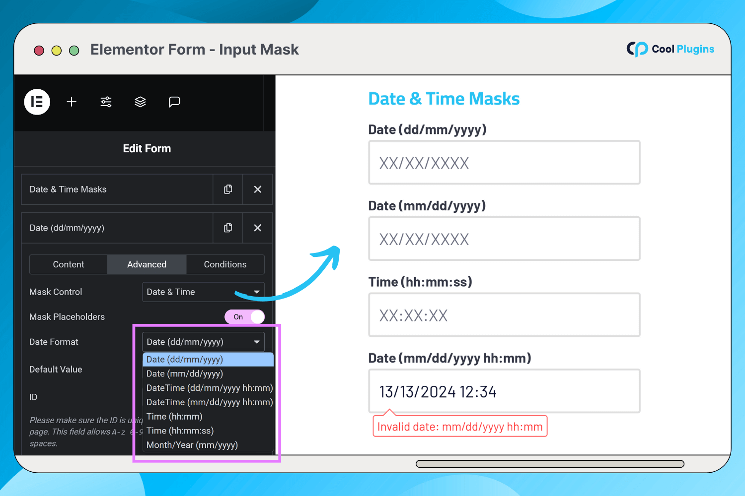Click the 'Edit Form' panel title
This screenshot has height=496, width=745.
(x=147, y=149)
